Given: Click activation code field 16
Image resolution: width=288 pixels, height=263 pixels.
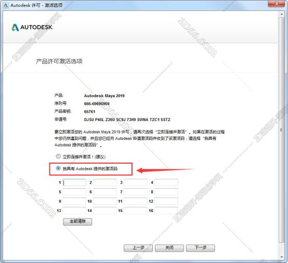Looking at the screenshot, I should [x=166, y=211].
